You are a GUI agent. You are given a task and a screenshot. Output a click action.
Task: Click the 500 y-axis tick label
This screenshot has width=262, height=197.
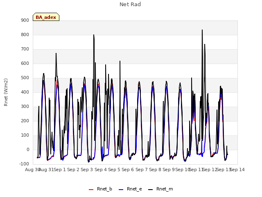[25, 78]
